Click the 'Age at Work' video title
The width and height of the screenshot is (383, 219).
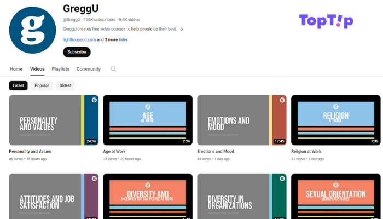point(114,152)
